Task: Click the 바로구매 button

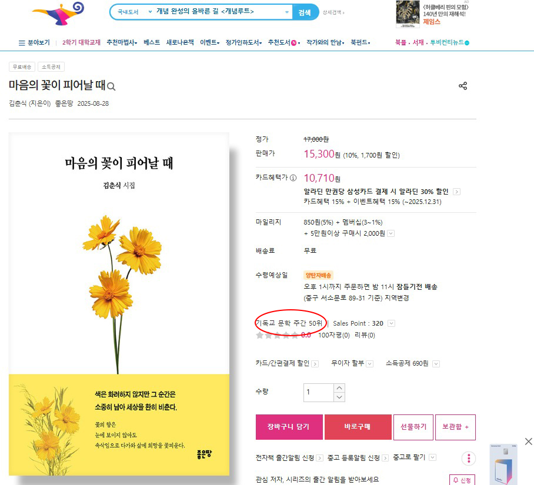Action: (358, 427)
